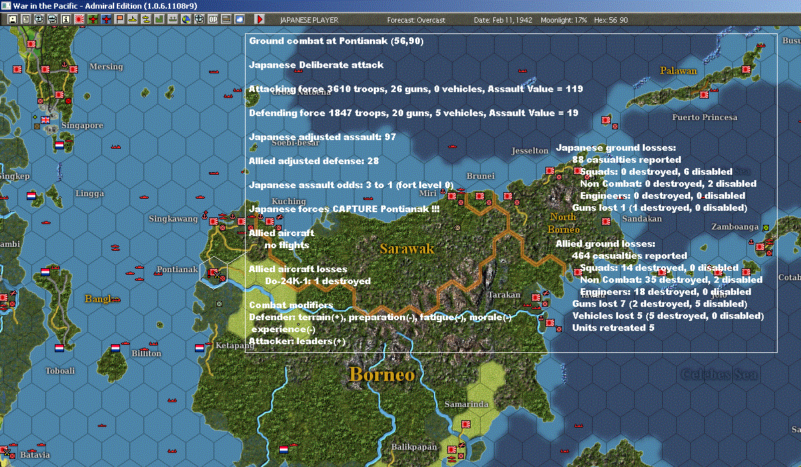This screenshot has width=801, height=467.
Task: Click the Sarawak region label
Action: (x=407, y=249)
